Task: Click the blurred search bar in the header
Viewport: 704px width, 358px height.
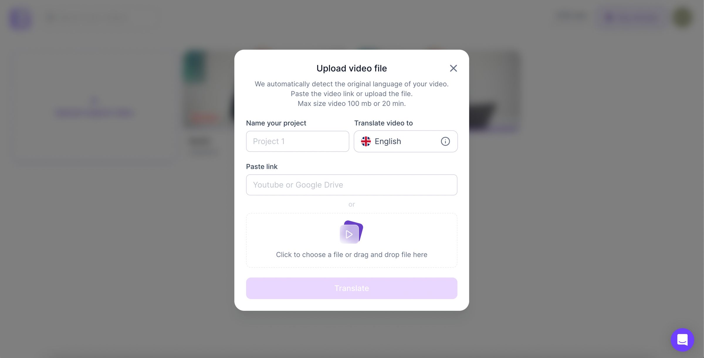Action: pyautogui.click(x=100, y=18)
